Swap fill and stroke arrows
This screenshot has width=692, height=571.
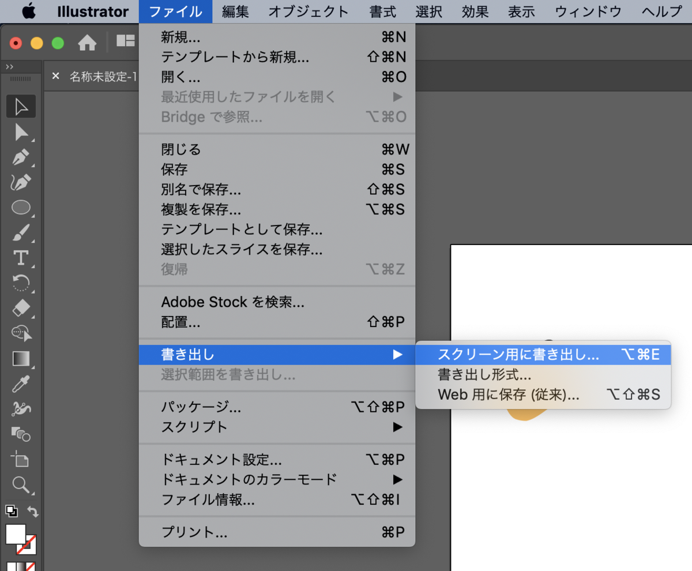point(33,511)
